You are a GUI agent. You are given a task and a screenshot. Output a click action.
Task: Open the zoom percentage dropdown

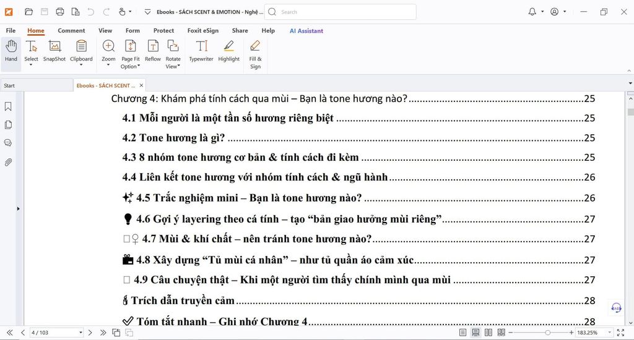click(x=610, y=333)
